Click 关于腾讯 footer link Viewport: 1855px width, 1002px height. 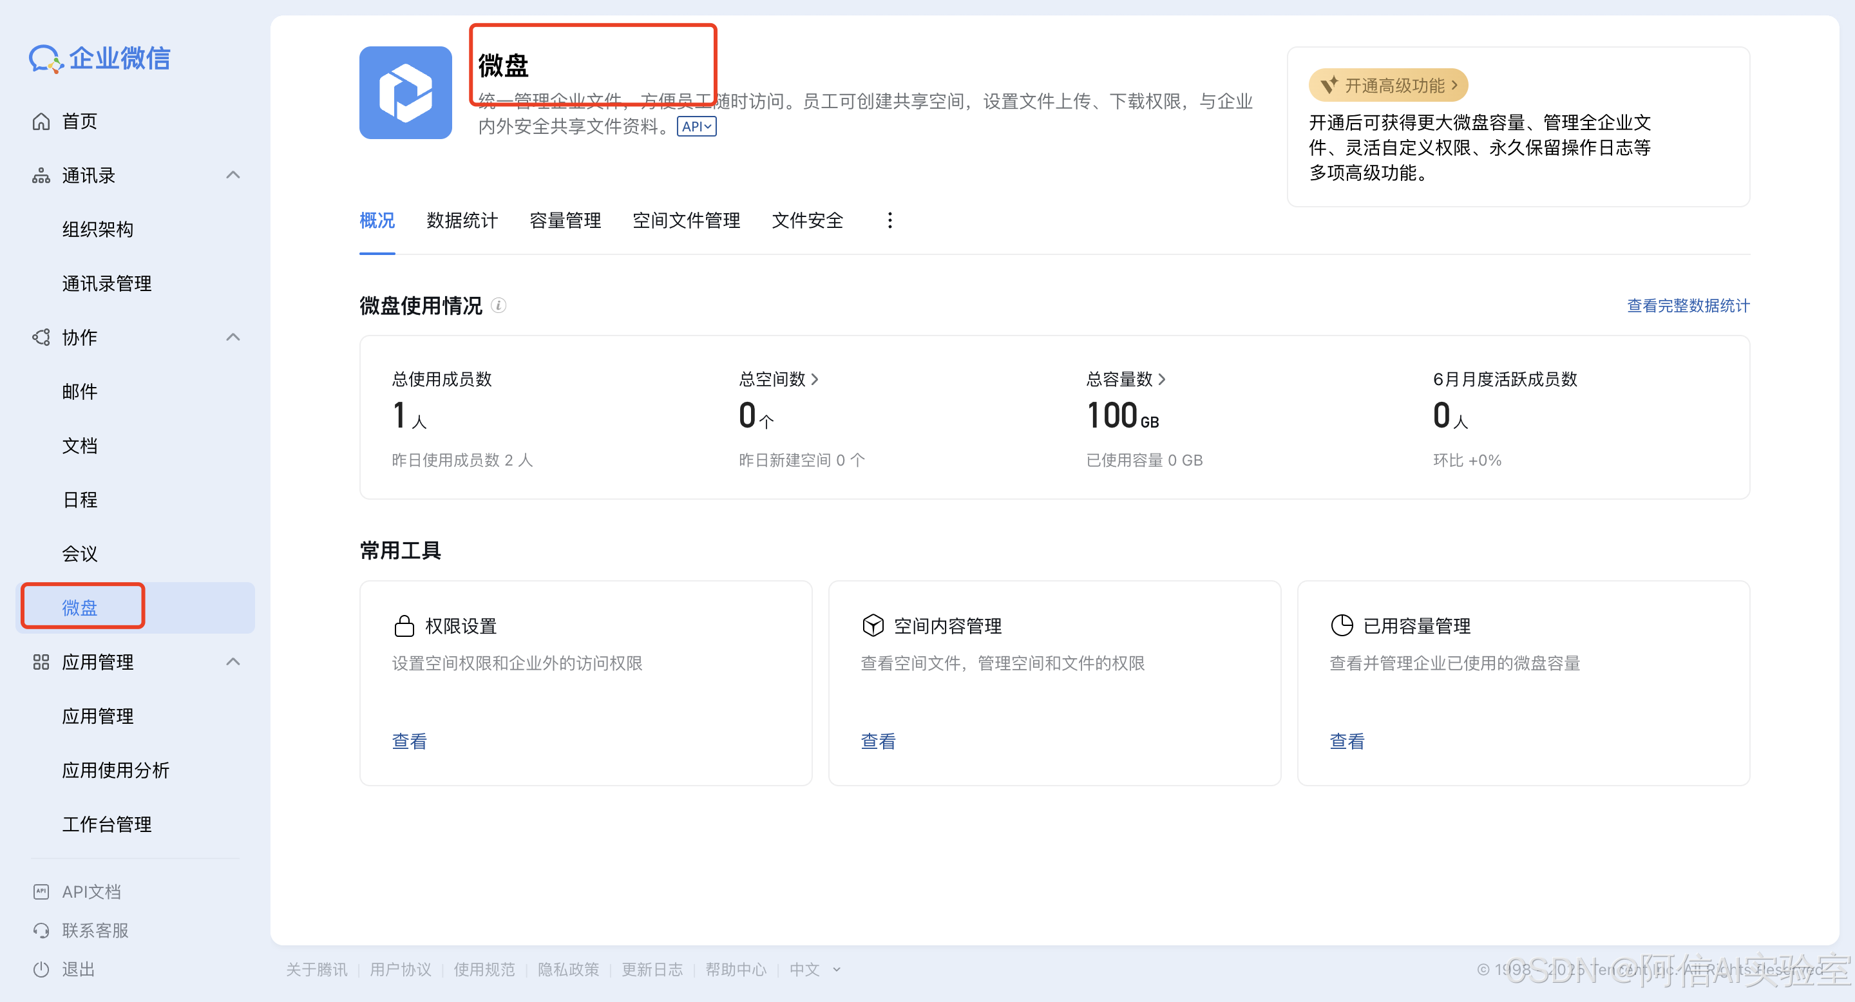click(x=317, y=970)
